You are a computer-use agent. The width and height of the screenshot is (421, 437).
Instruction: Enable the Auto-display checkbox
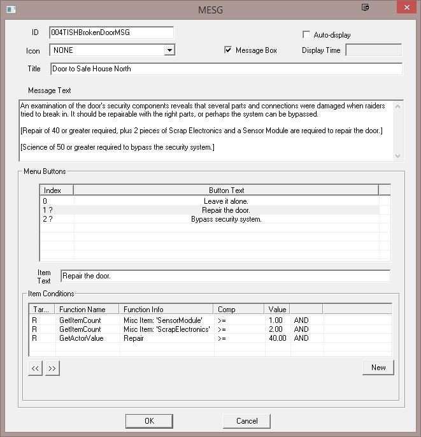[307, 34]
